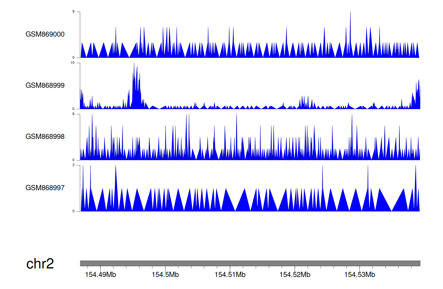Select the 154.51Mb position label
The width and height of the screenshot is (443, 289).
[230, 275]
